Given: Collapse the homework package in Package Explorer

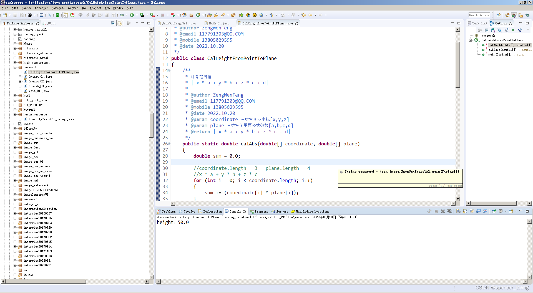Looking at the screenshot, I should click(15, 67).
